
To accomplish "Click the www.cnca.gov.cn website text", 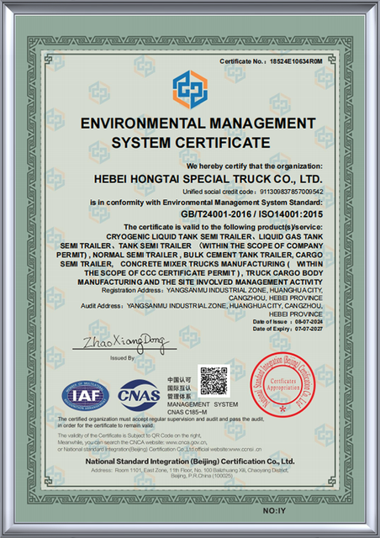I will tap(186, 443).
